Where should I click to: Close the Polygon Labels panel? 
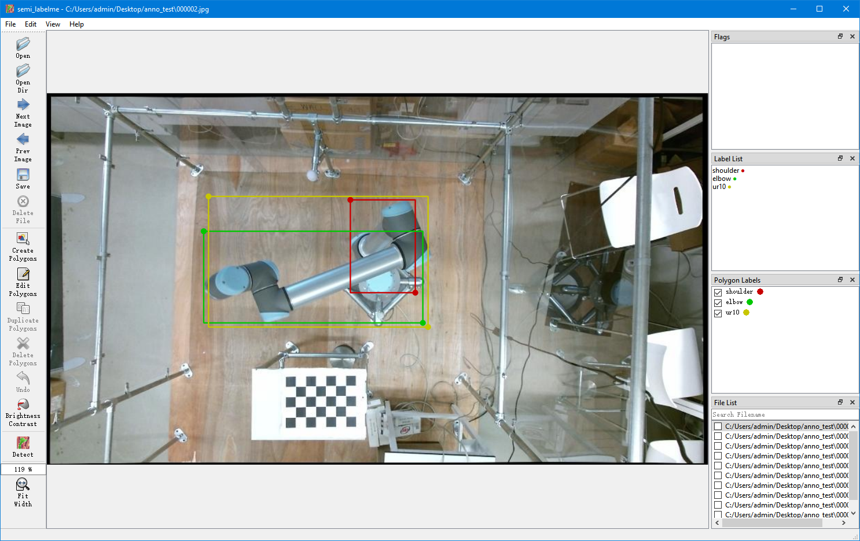click(852, 280)
